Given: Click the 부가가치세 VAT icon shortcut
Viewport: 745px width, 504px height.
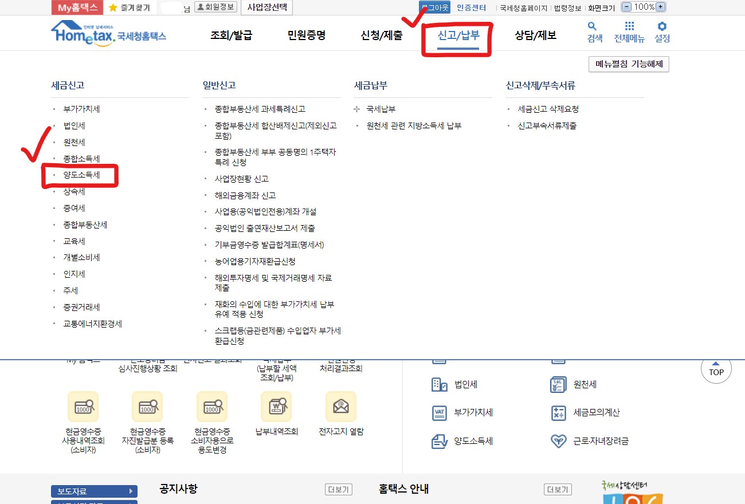Looking at the screenshot, I should point(439,413).
